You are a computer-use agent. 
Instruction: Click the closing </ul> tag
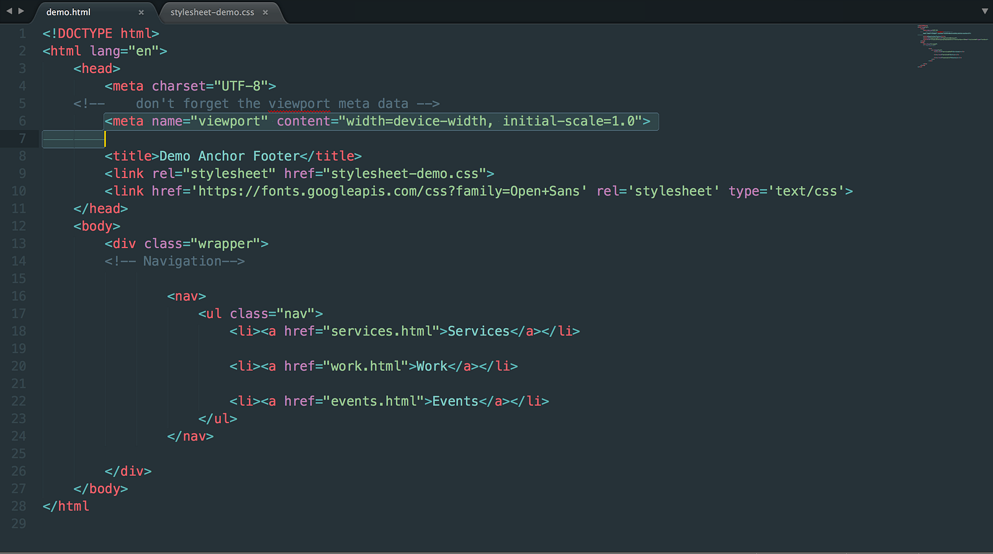point(218,419)
